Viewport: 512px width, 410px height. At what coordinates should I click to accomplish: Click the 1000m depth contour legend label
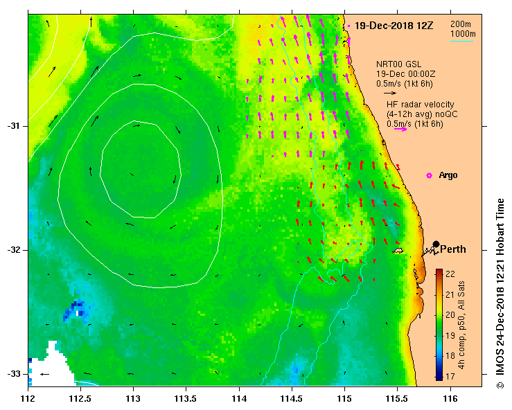coord(463,34)
